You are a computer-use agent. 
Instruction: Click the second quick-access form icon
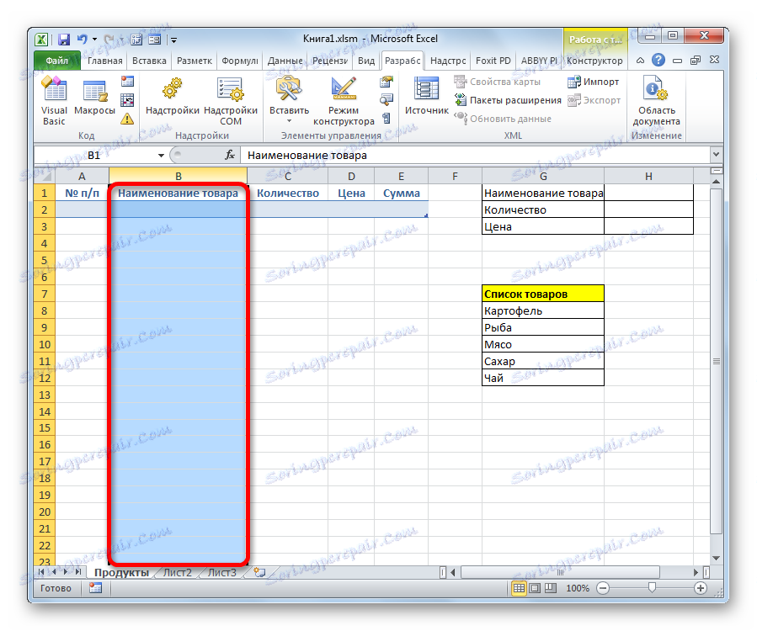[x=154, y=40]
